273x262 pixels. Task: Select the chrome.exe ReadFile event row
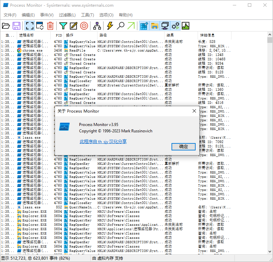[116, 51]
